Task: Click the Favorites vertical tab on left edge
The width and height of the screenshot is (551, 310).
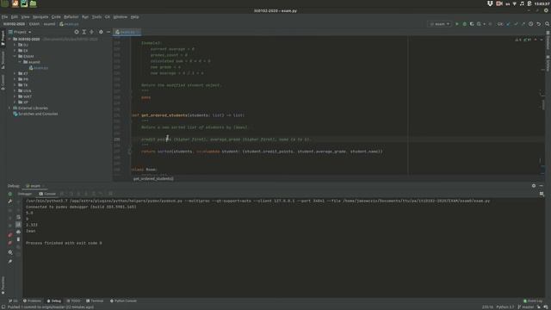Action: (x=3, y=285)
